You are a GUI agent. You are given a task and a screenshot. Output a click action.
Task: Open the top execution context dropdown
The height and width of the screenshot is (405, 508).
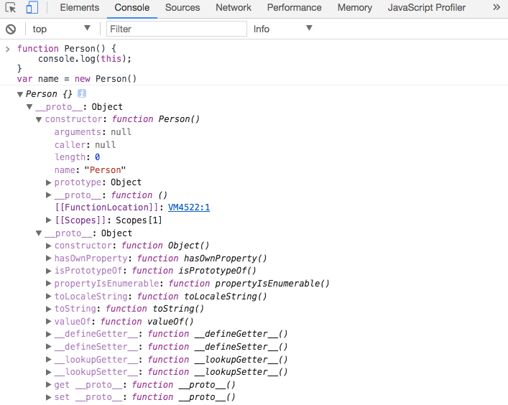[62, 29]
